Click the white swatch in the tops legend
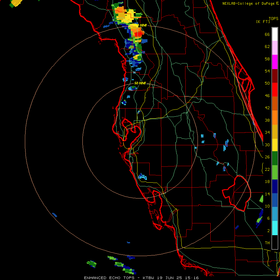This screenshot has height=280, width=280. (x=275, y=34)
